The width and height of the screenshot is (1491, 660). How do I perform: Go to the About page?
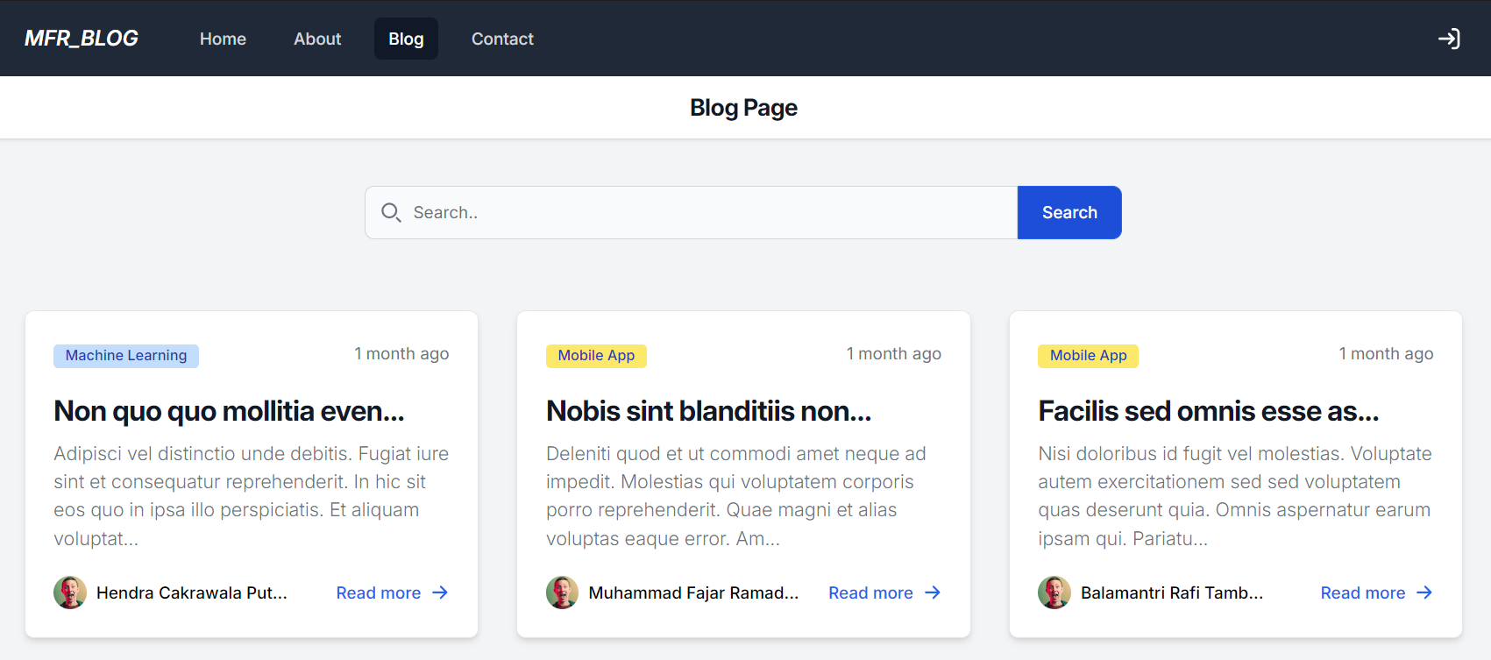pos(317,39)
